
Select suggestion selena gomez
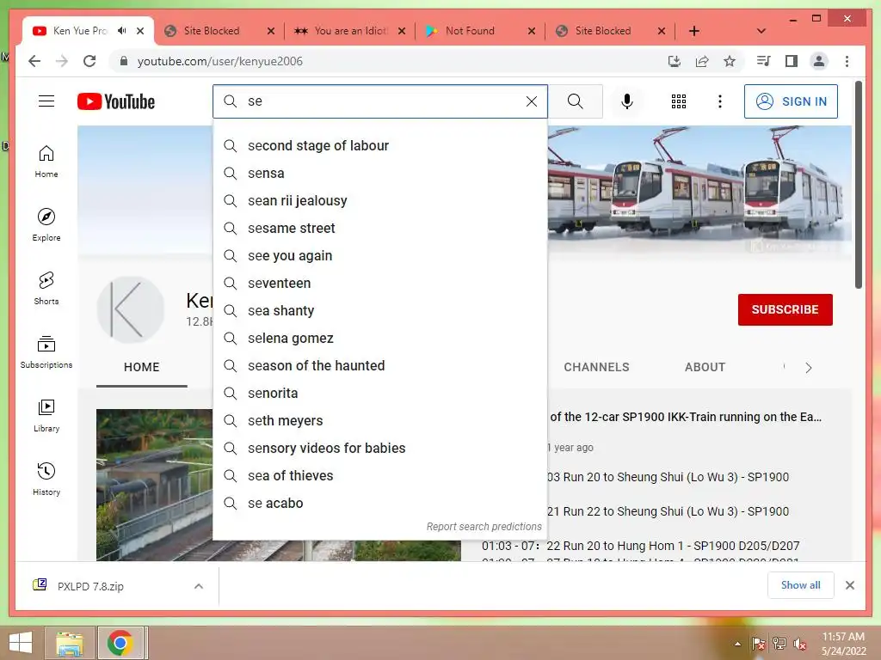pos(379,339)
